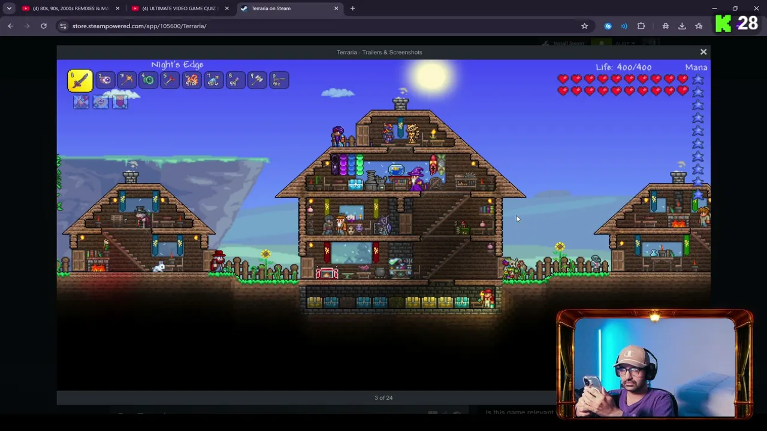Click the incognito hat-and-glasses icon
The width and height of the screenshot is (767, 431).
coord(665,26)
